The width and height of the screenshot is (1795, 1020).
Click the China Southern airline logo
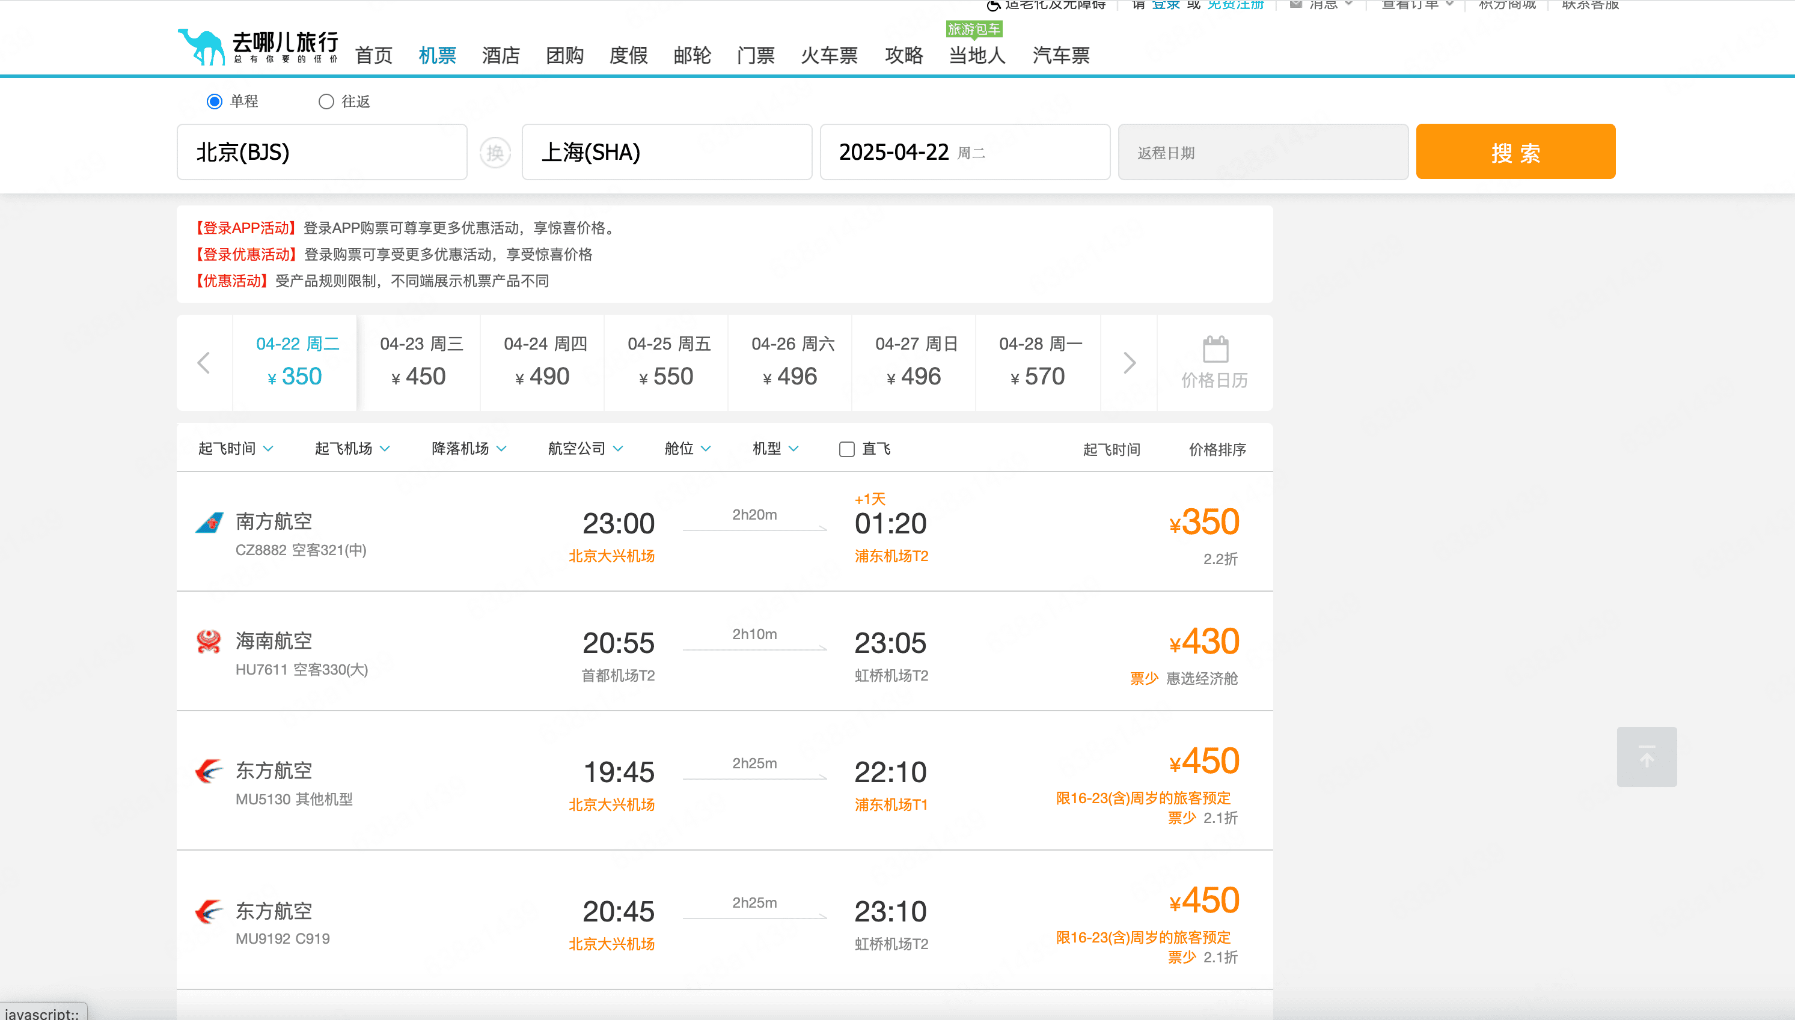[x=209, y=523]
